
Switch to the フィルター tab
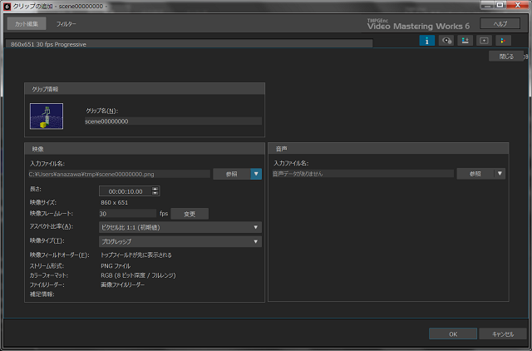coord(66,24)
